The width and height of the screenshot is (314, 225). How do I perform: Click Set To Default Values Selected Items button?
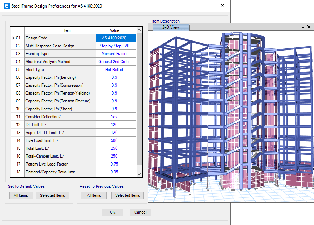coord(53,195)
